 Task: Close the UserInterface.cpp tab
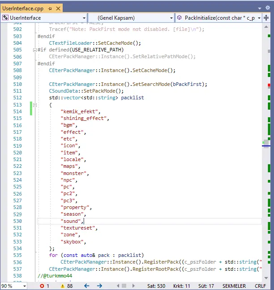click(58, 9)
